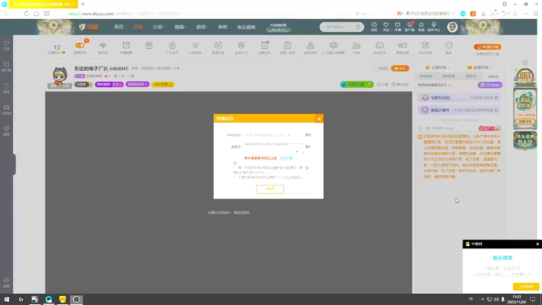
Task: Toggle the live stream switch
Action: pyautogui.click(x=80, y=45)
